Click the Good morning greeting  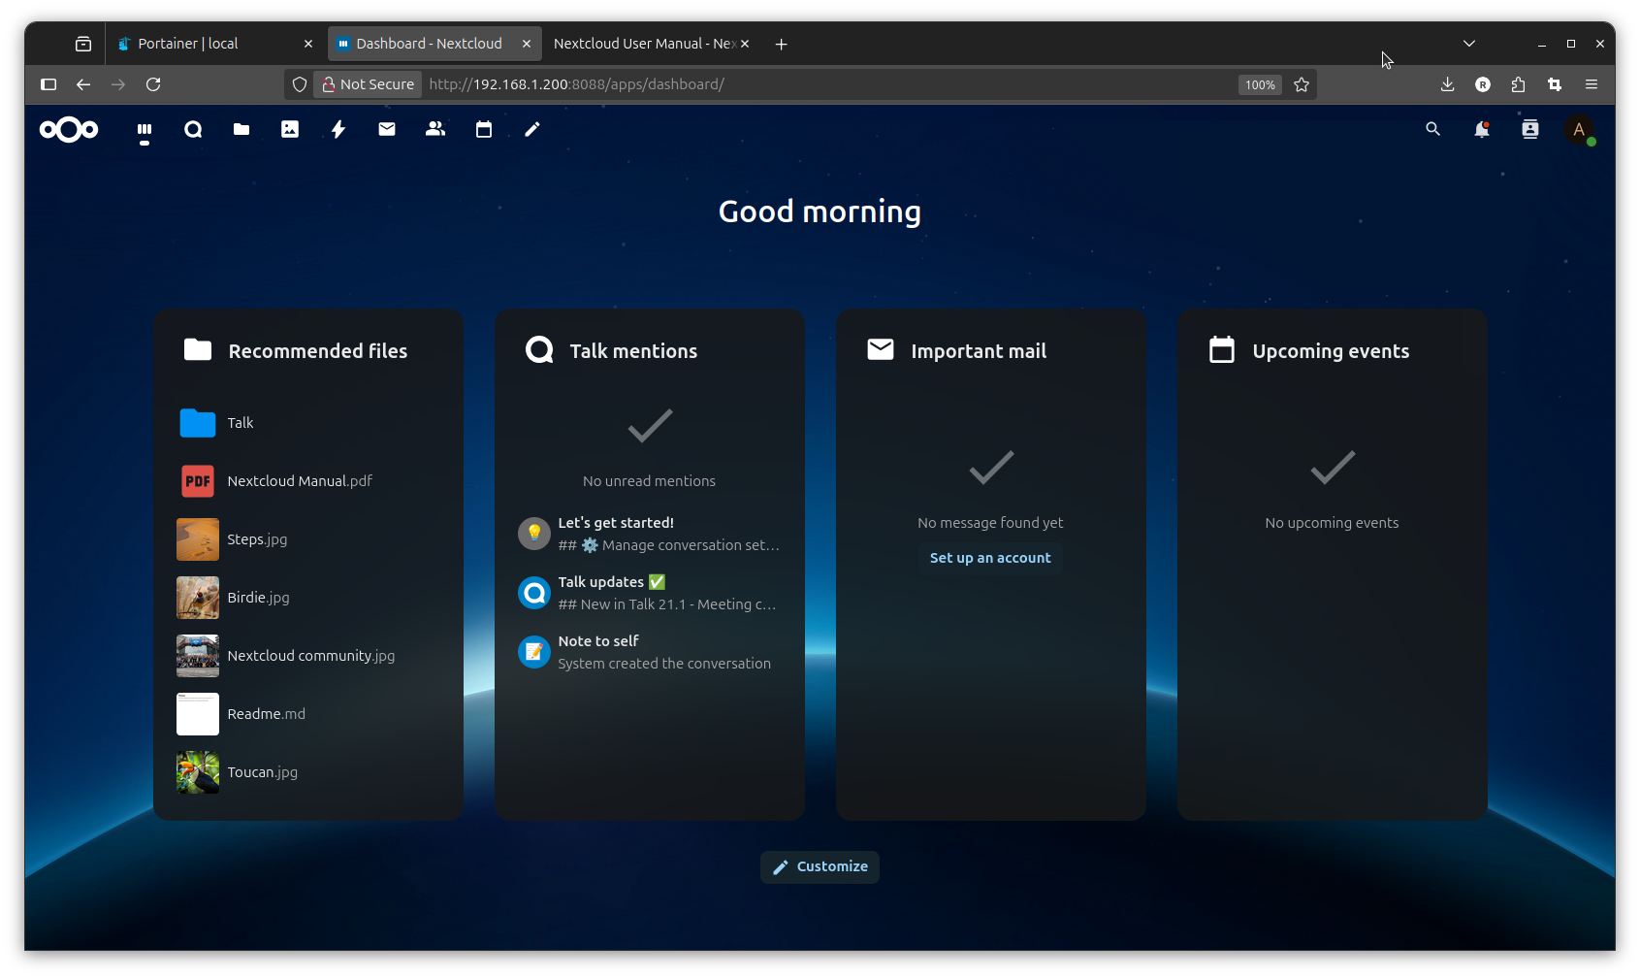(x=820, y=212)
